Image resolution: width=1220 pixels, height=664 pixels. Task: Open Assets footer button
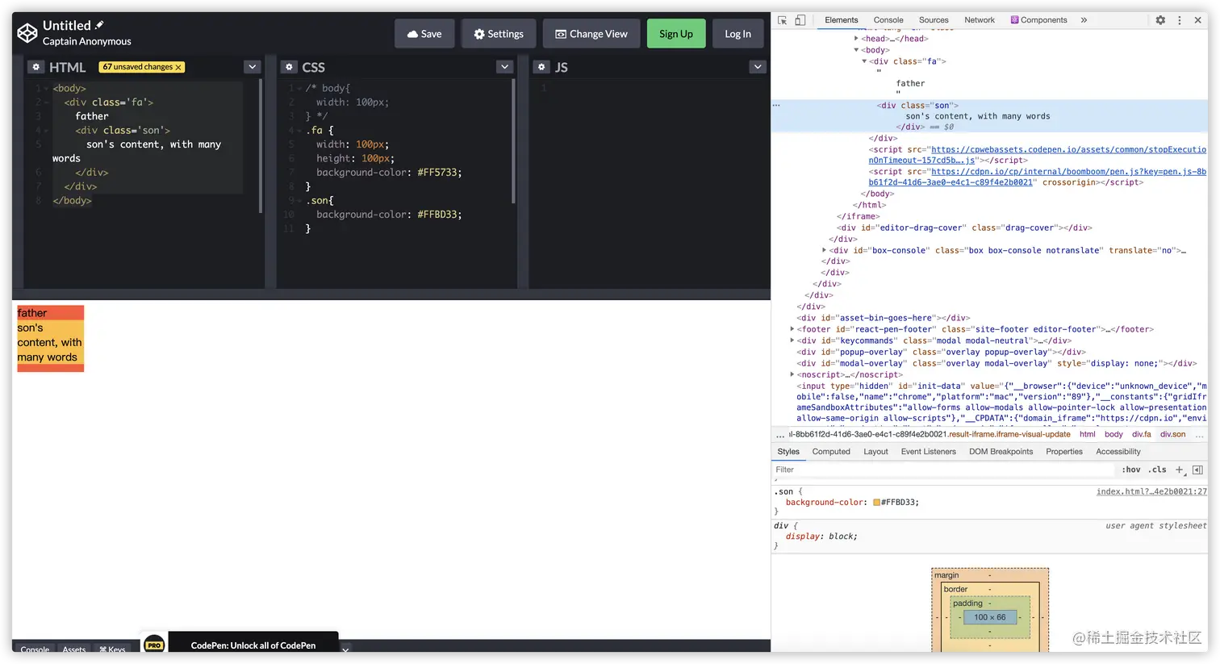pyautogui.click(x=74, y=649)
